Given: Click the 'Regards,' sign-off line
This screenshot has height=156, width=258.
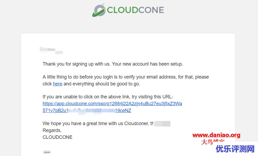Looking at the screenshot, I should click(52, 130).
